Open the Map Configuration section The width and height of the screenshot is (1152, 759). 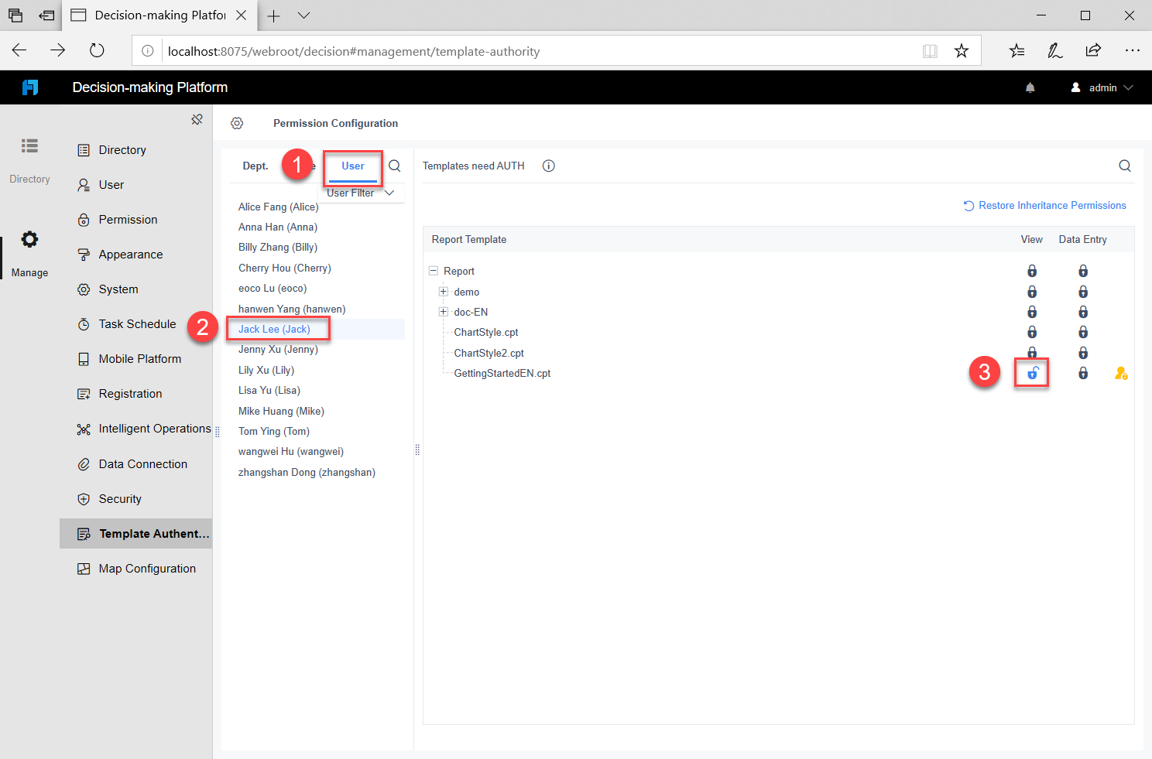point(146,568)
